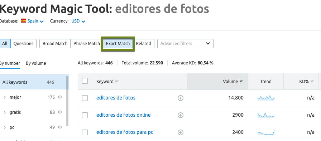Open 'editores de fotos online' keyword link
The height and width of the screenshot is (141, 321).
tap(124, 115)
